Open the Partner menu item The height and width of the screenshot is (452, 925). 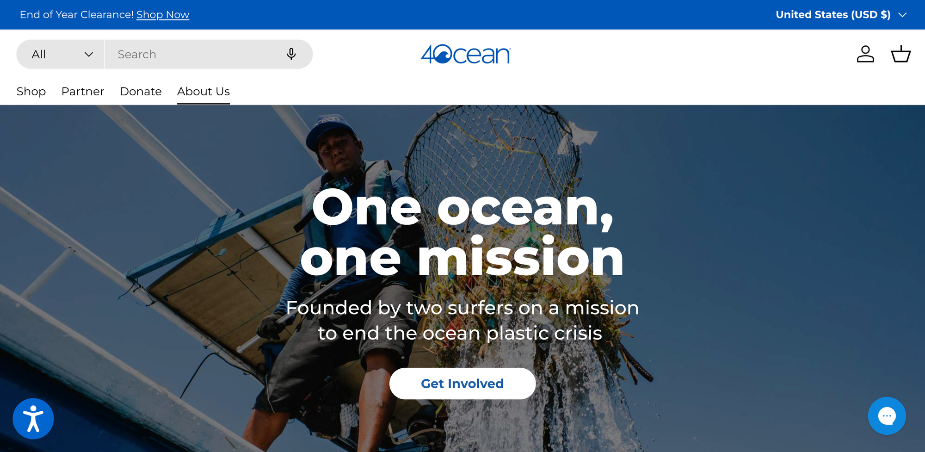[83, 92]
